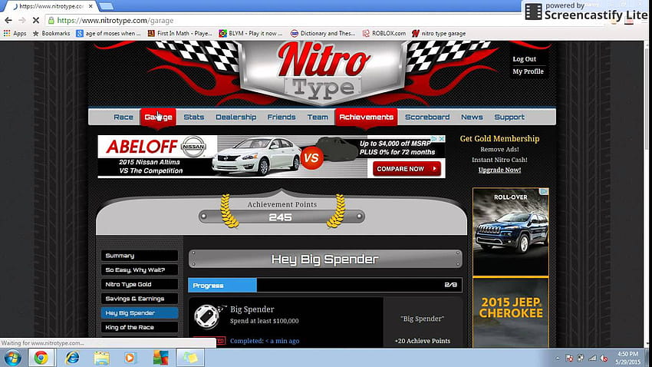The image size is (652, 367).
Task: Click 'Spend at least $100,000' text
Action: click(264, 321)
